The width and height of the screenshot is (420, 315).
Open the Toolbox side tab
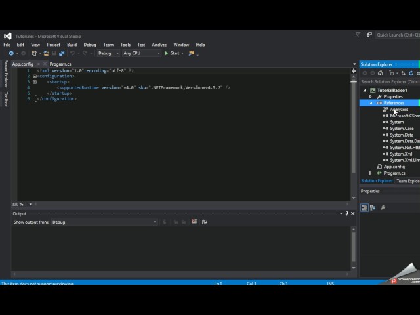point(6,99)
